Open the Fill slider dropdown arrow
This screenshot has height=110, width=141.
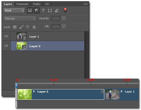click(64, 27)
